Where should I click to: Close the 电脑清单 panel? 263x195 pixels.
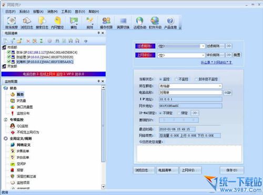(103, 33)
